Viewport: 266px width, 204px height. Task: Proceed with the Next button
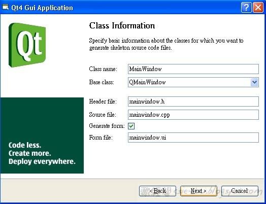(x=198, y=191)
